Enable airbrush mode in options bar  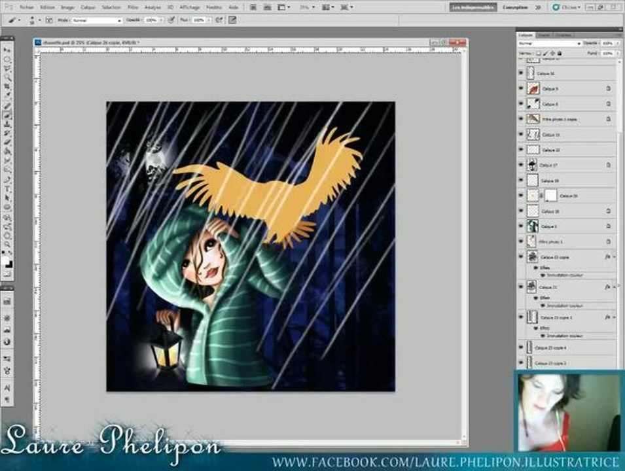pyautogui.click(x=219, y=20)
